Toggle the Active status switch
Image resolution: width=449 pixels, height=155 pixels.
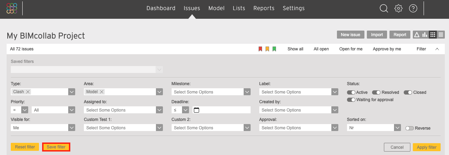351,92
